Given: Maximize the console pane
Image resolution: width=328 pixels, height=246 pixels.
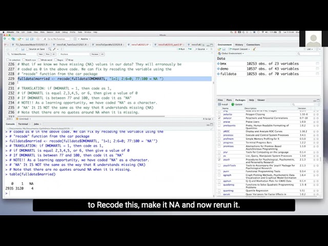Looking at the screenshot, I should point(212,125).
